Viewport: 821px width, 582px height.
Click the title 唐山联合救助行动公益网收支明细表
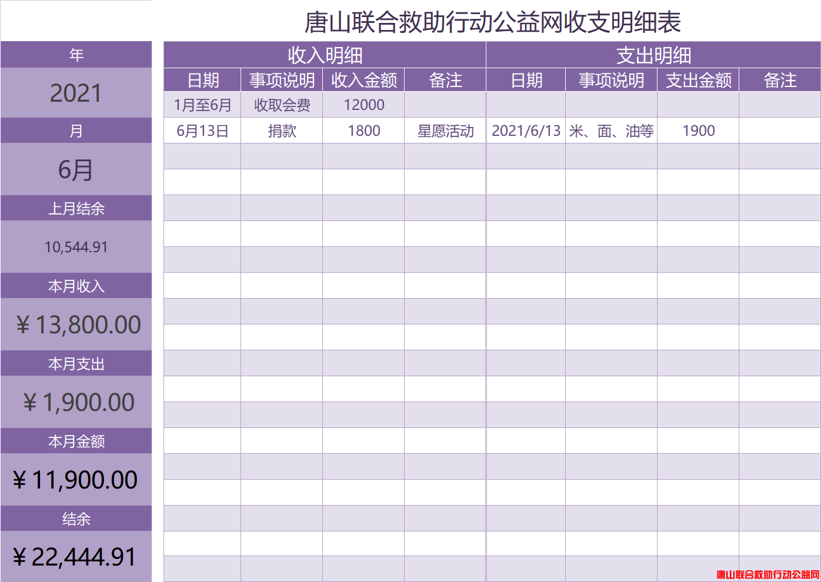coord(492,22)
